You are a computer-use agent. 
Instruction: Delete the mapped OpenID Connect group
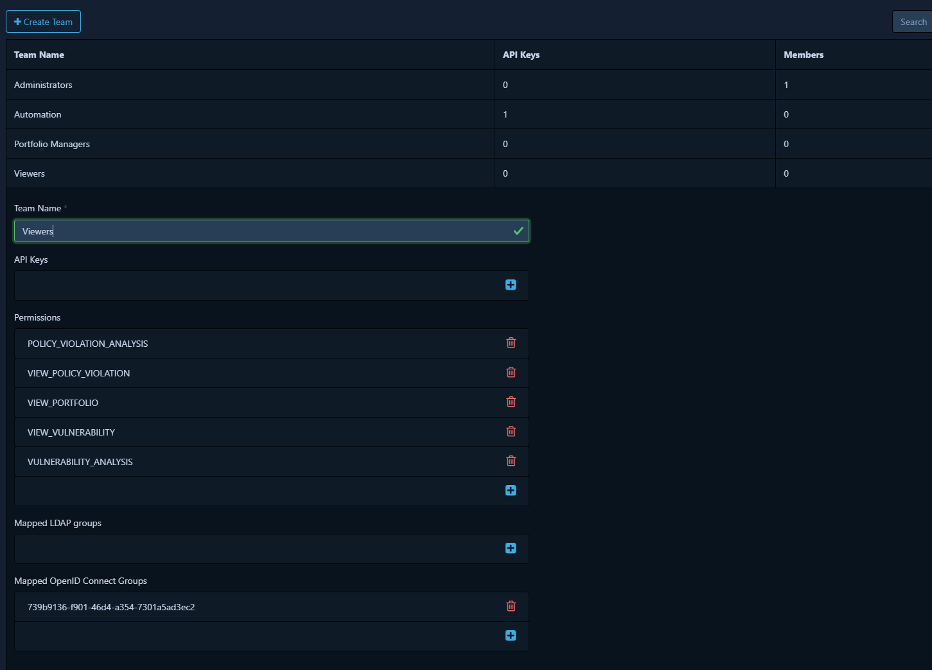tap(511, 606)
